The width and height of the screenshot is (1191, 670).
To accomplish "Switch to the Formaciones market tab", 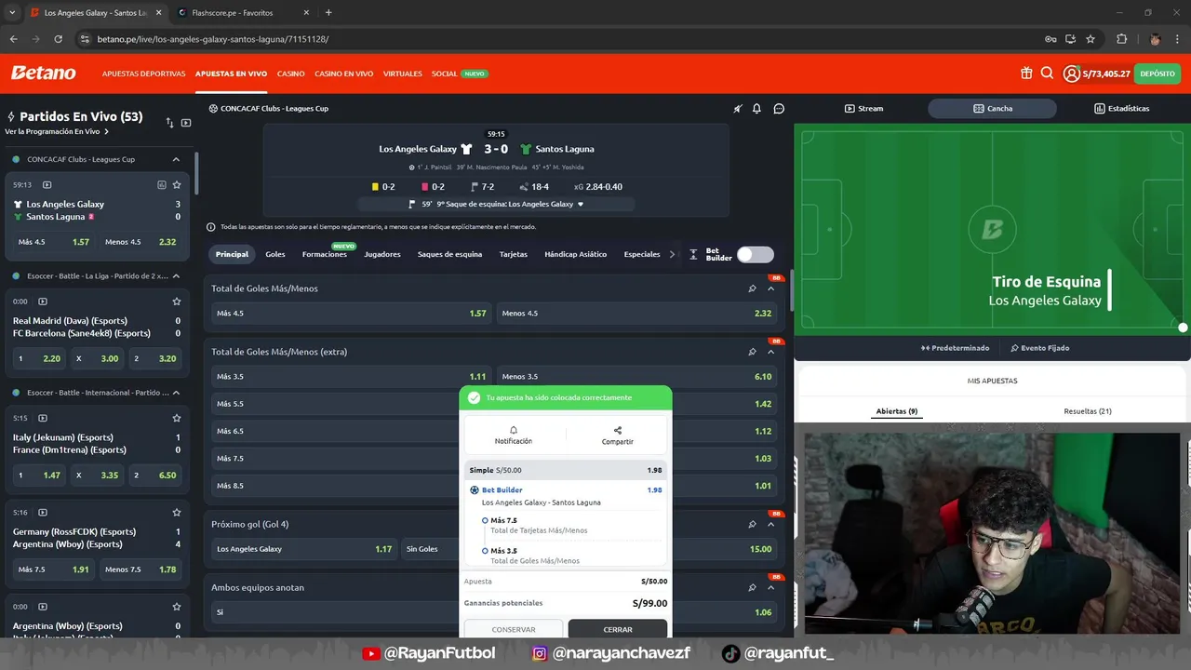I will pyautogui.click(x=324, y=254).
